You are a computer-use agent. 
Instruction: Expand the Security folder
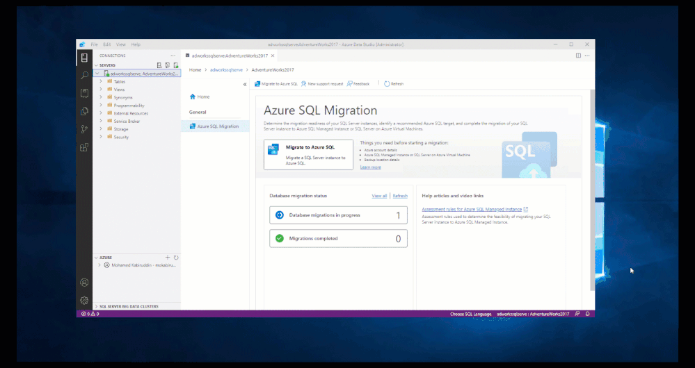pos(101,137)
